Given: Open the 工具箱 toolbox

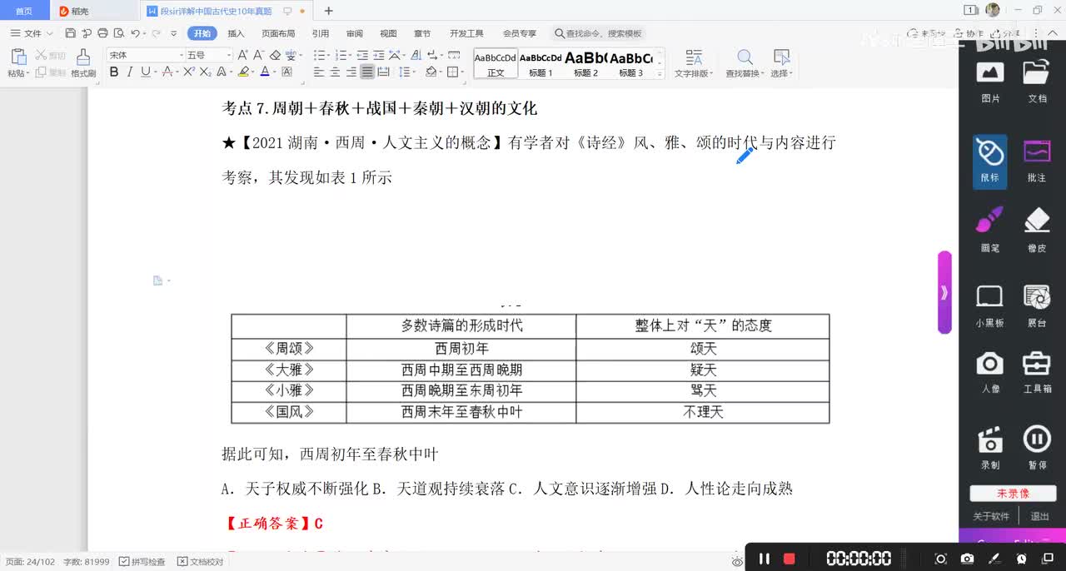Looking at the screenshot, I should pos(1037,373).
